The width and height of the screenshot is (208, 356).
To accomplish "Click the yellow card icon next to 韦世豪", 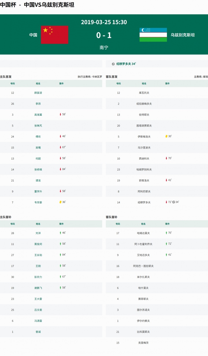I will coord(60,202).
